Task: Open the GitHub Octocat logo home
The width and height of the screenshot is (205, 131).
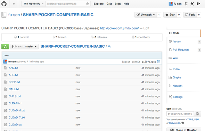Action: point(4,4)
